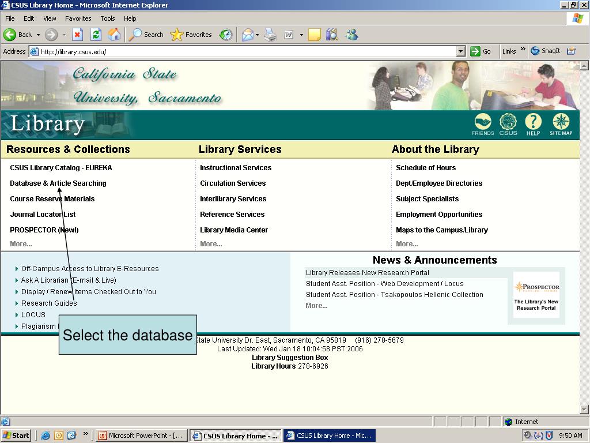This screenshot has height=443, width=590.
Task: Open the SITE MAP compass icon
Action: 561,125
